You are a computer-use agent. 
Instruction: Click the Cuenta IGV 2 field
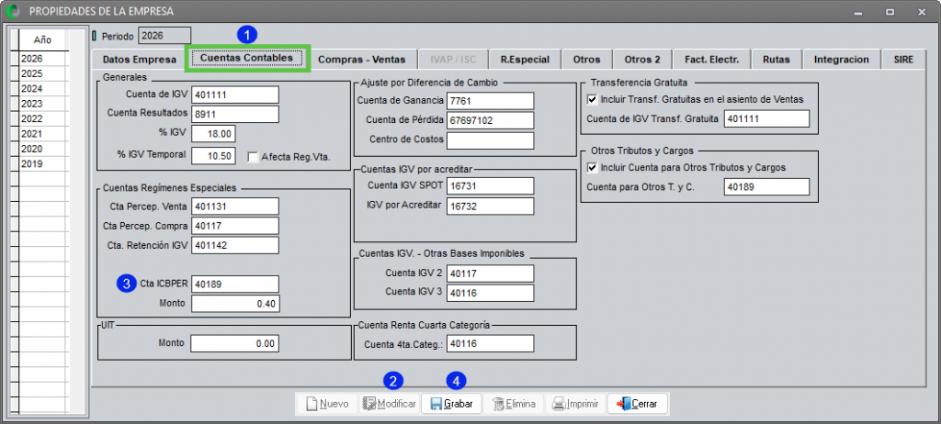click(x=491, y=273)
